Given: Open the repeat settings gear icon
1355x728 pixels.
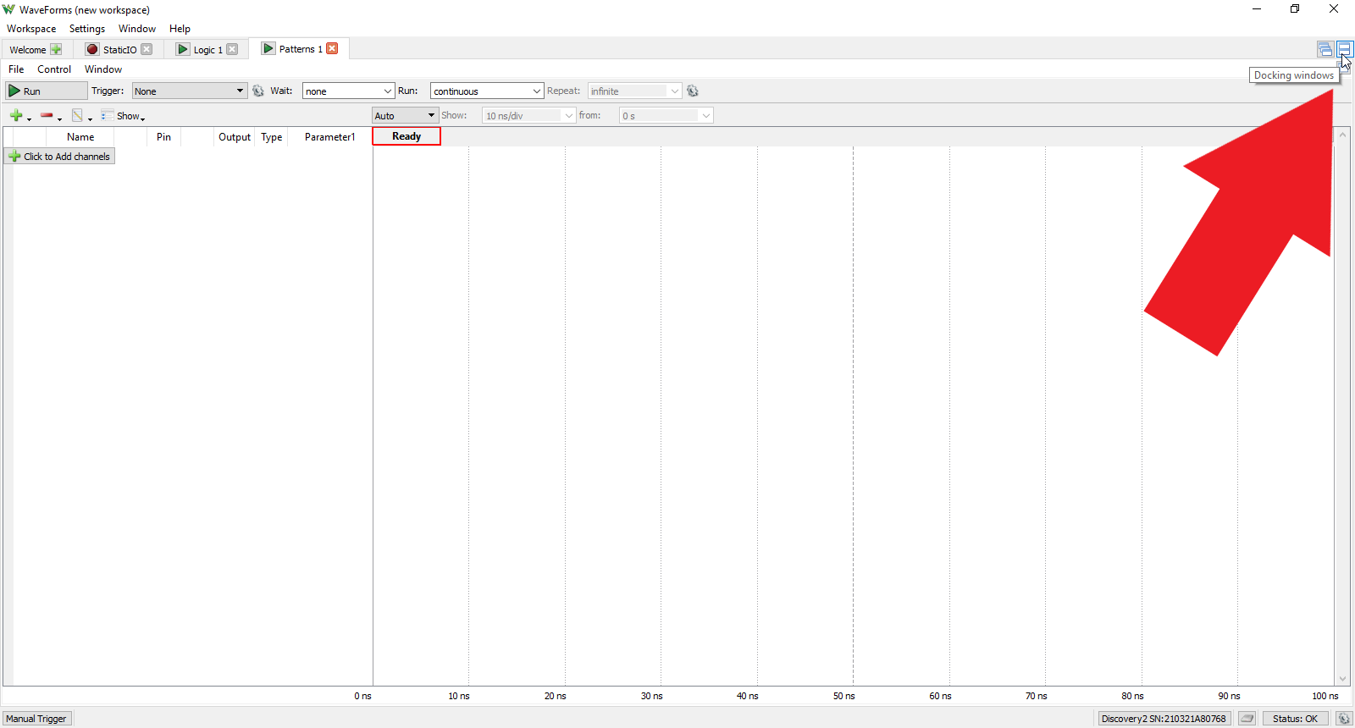Looking at the screenshot, I should [x=693, y=91].
